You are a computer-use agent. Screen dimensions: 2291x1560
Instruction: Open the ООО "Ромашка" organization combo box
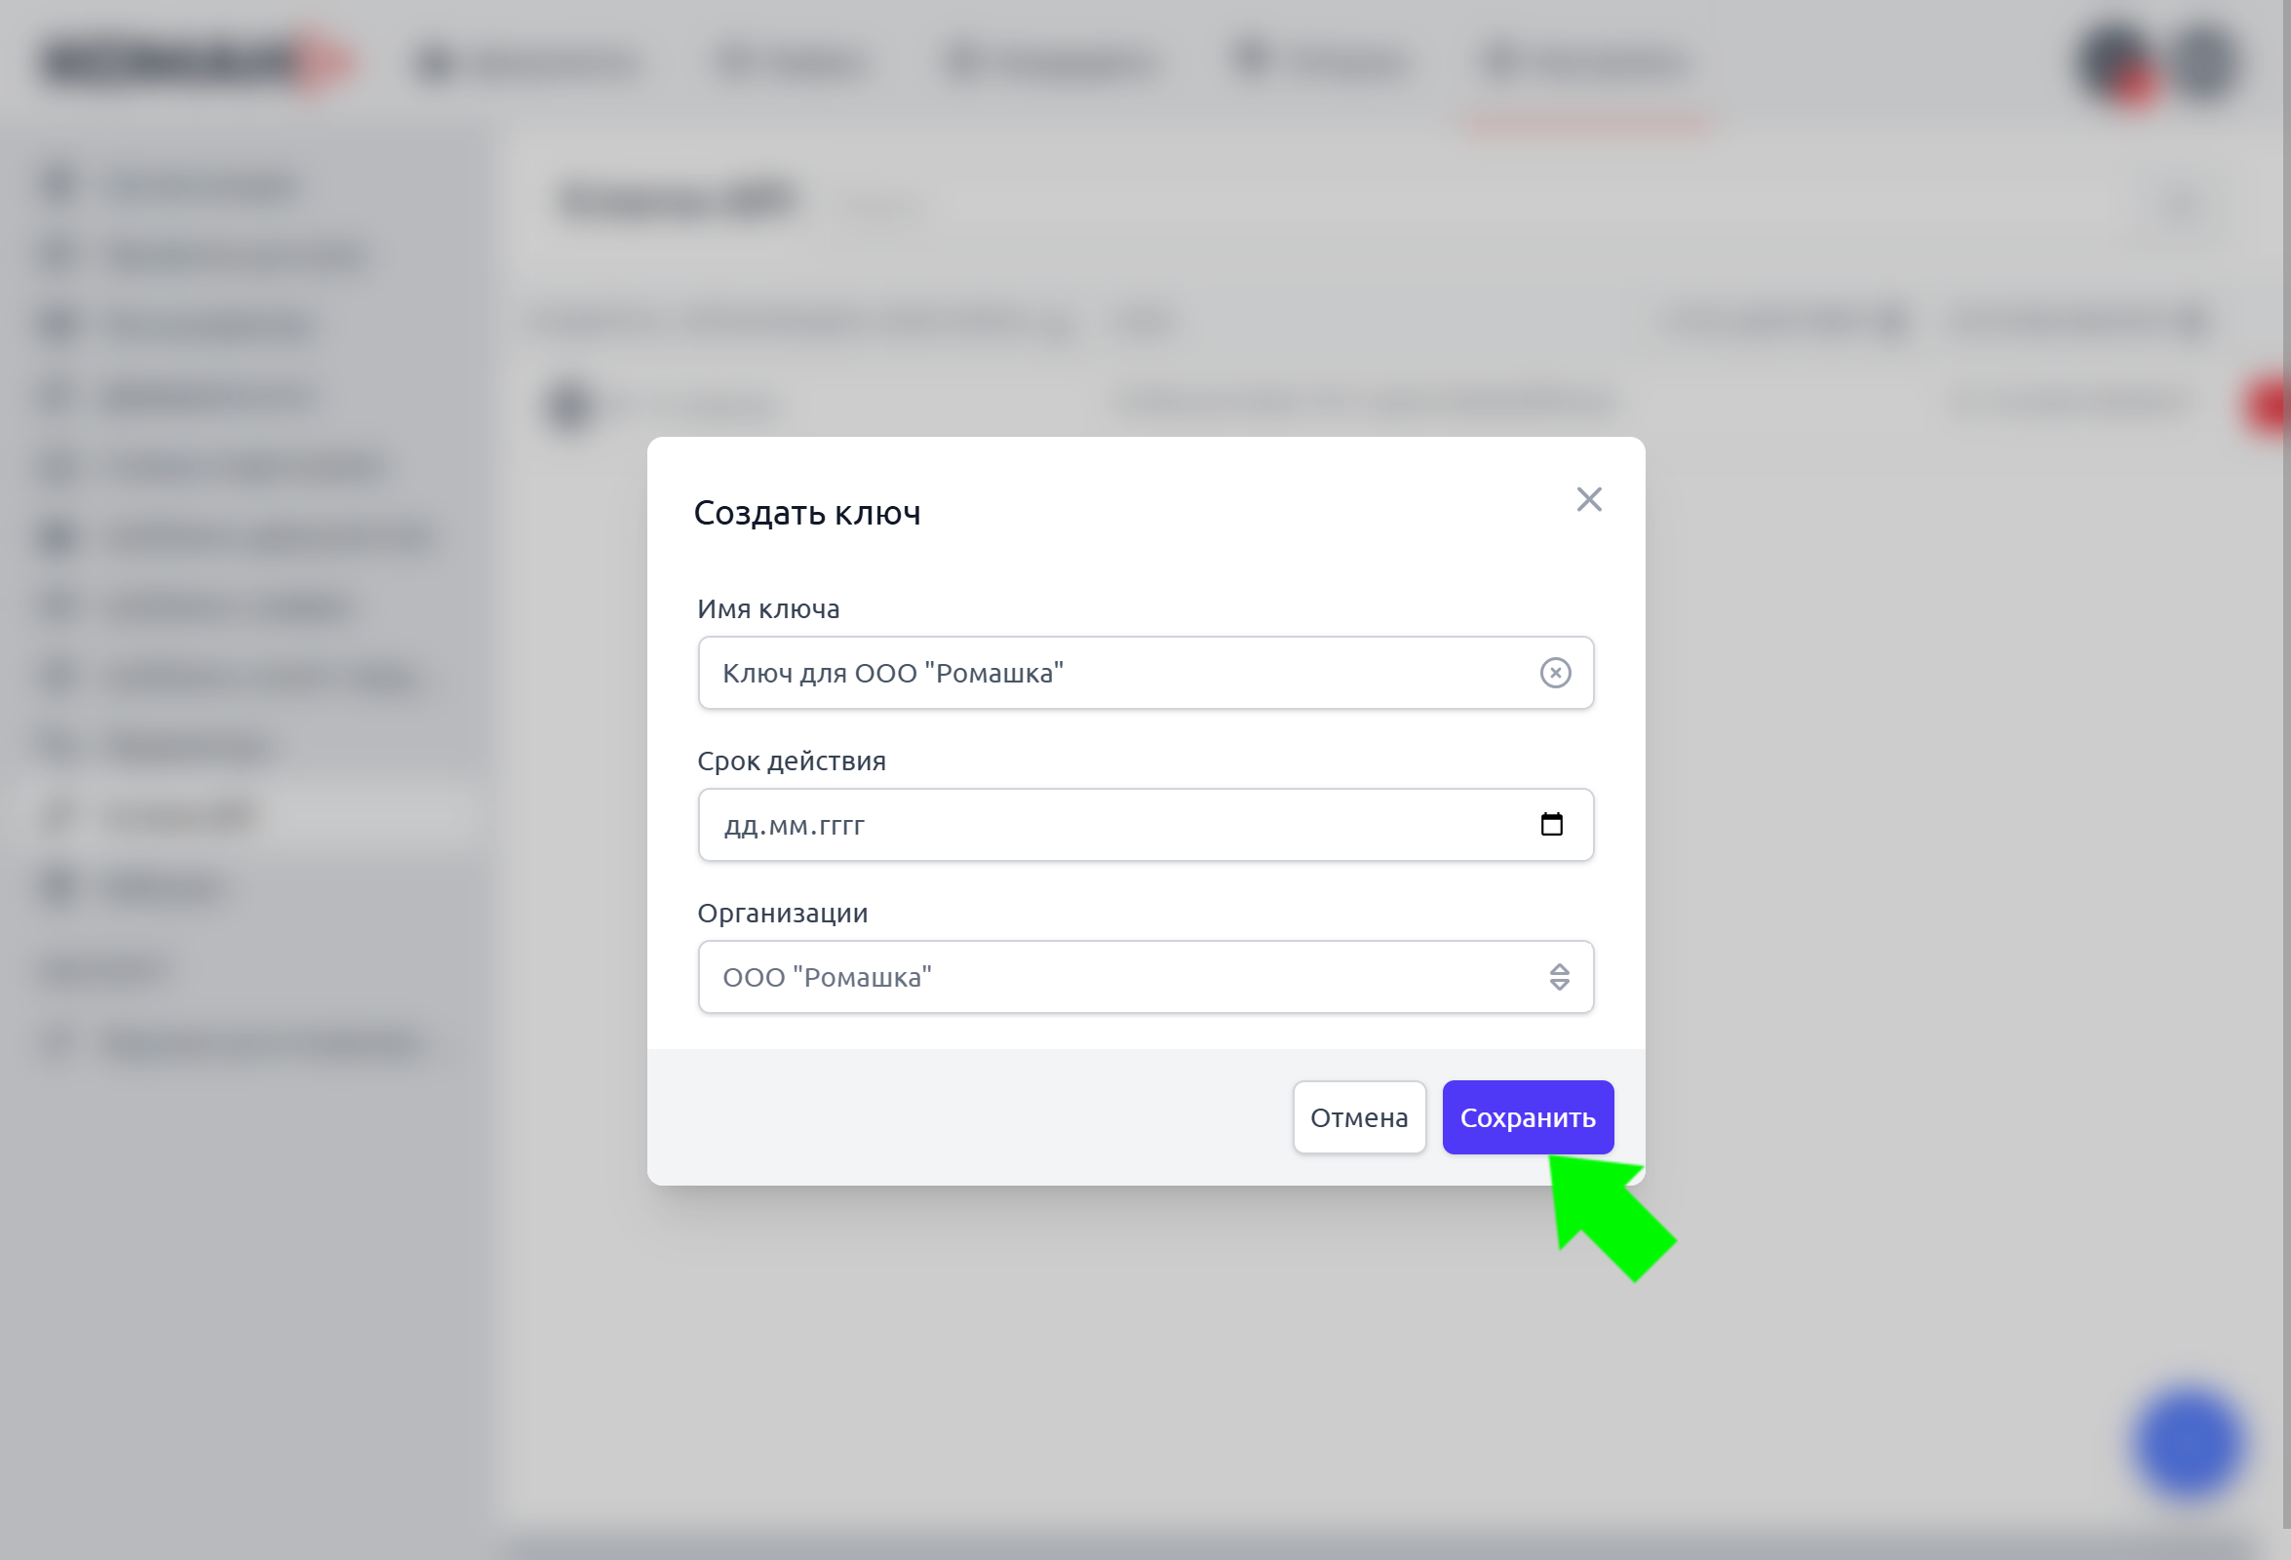coord(1124,977)
